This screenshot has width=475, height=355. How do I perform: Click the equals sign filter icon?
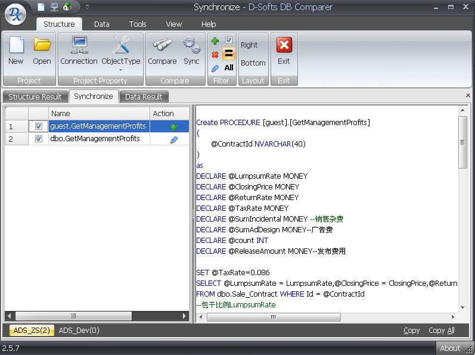229,54
